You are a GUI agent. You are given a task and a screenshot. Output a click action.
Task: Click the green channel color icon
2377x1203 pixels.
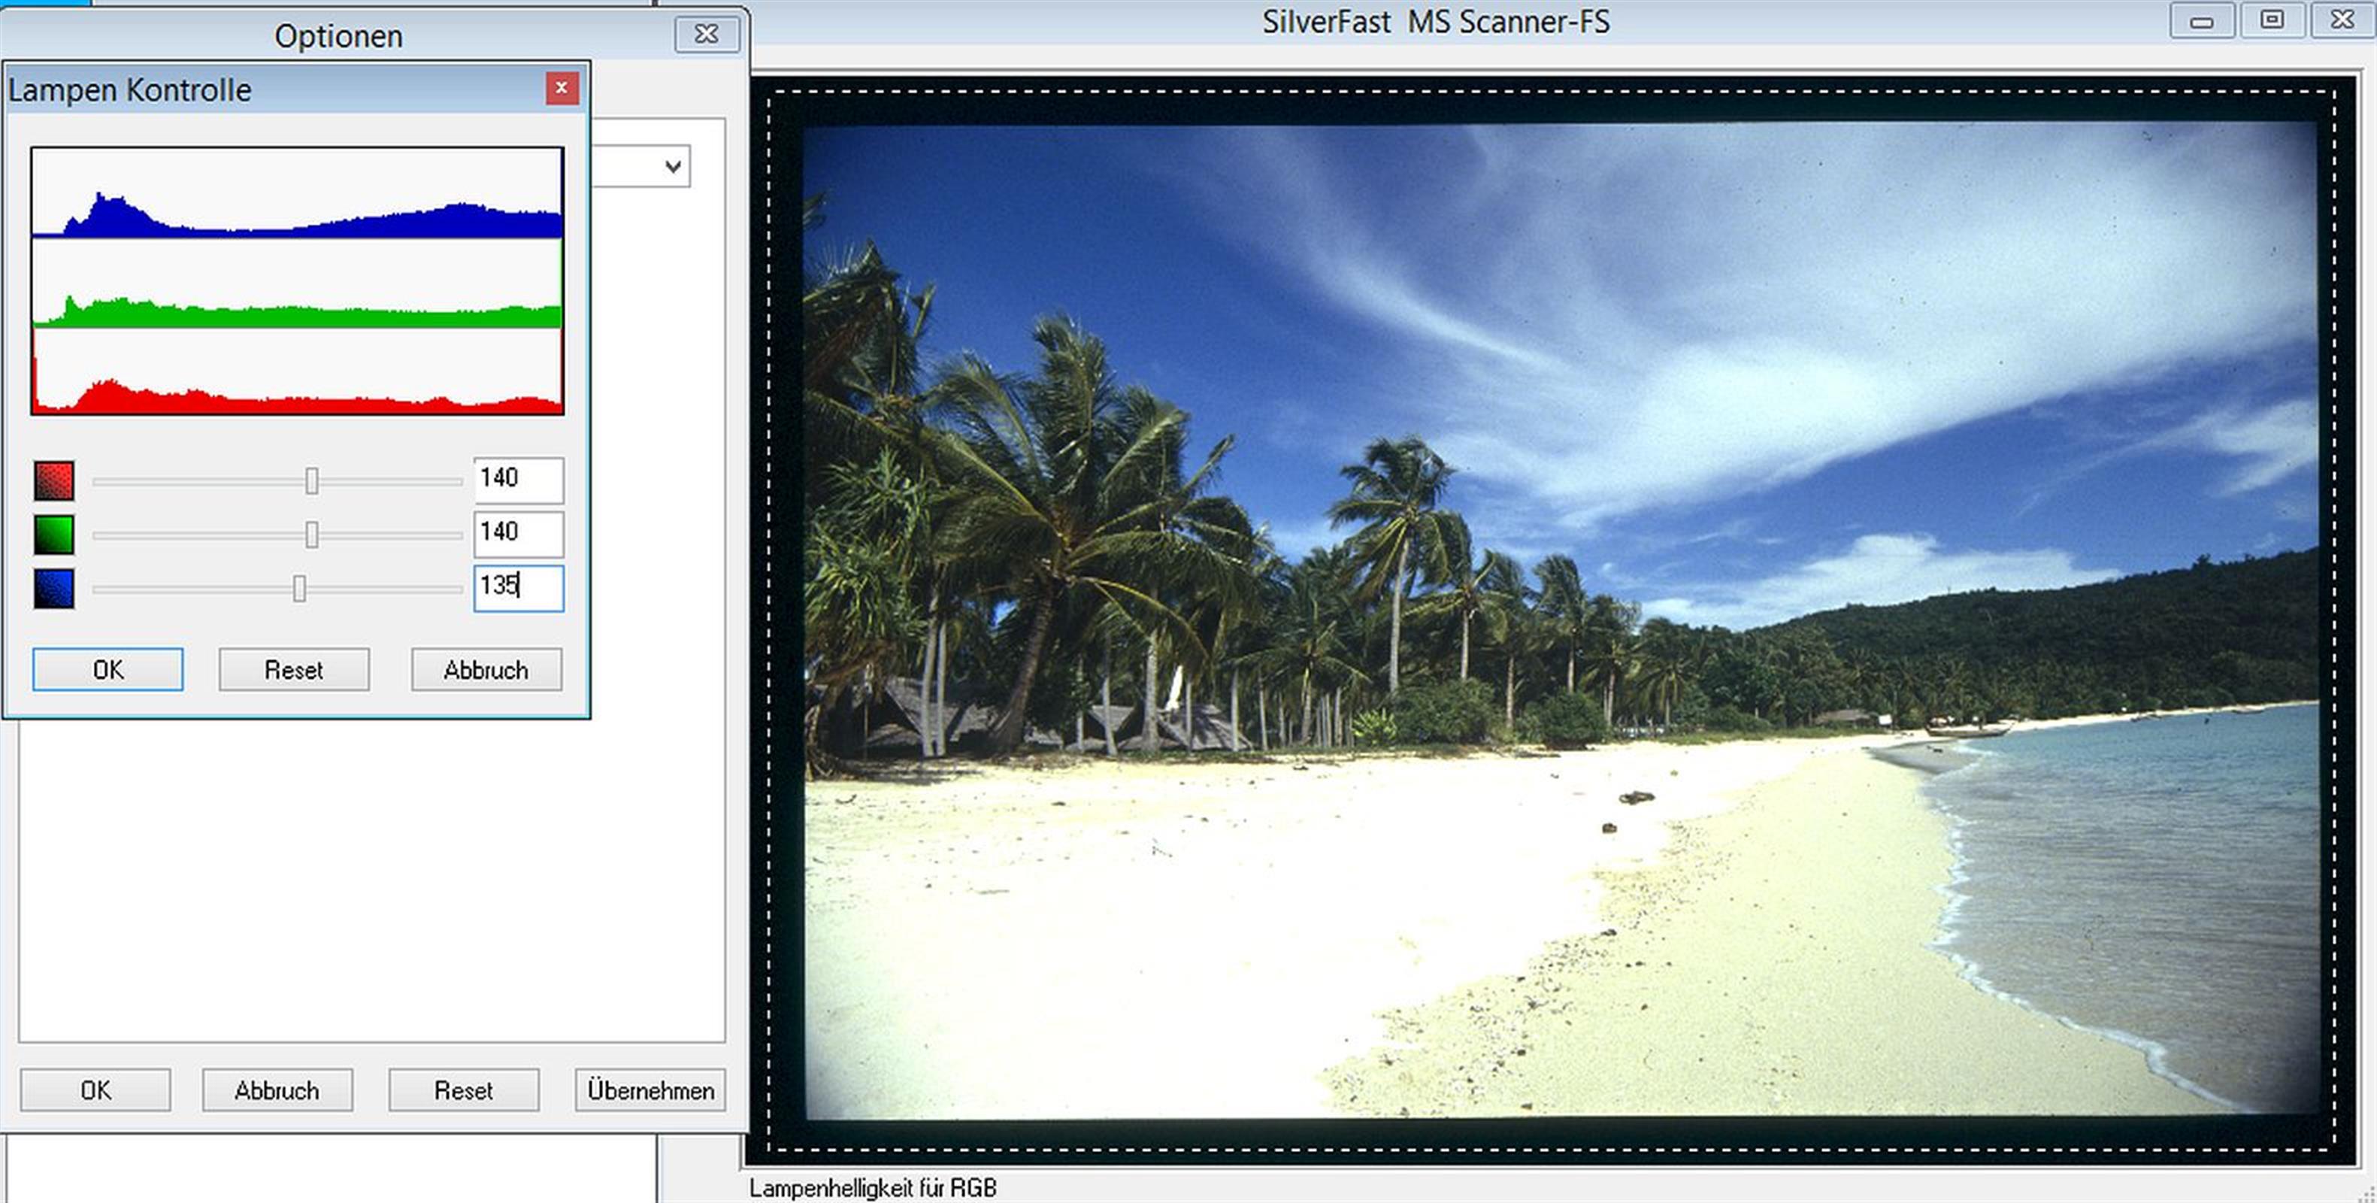point(53,535)
